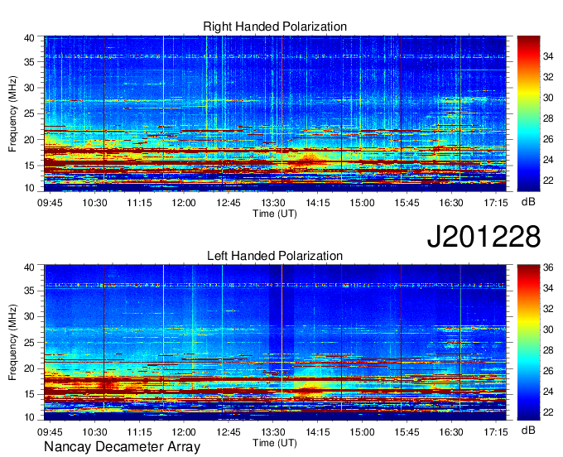Click the 12:45 time tick under the bottom plot
563x457 pixels.
pyautogui.click(x=229, y=432)
